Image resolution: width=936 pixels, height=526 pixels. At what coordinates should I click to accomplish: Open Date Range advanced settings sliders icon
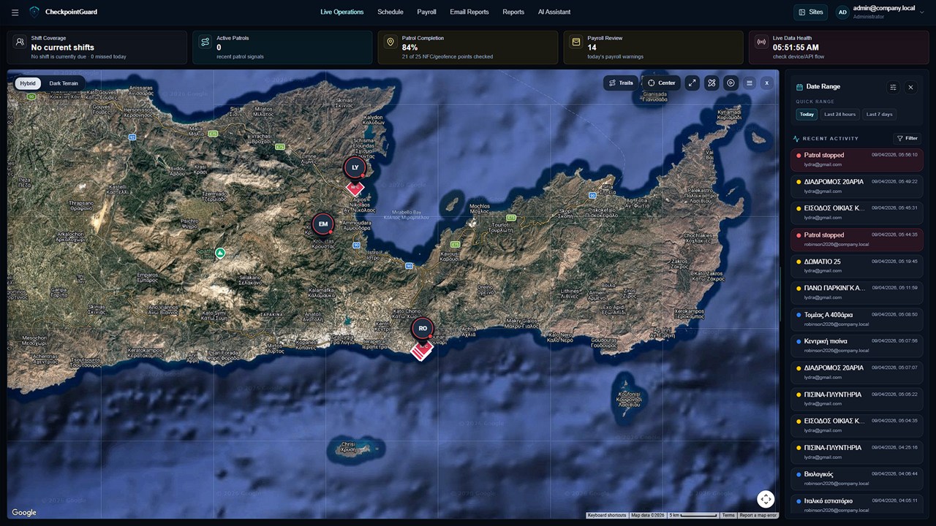(x=893, y=87)
